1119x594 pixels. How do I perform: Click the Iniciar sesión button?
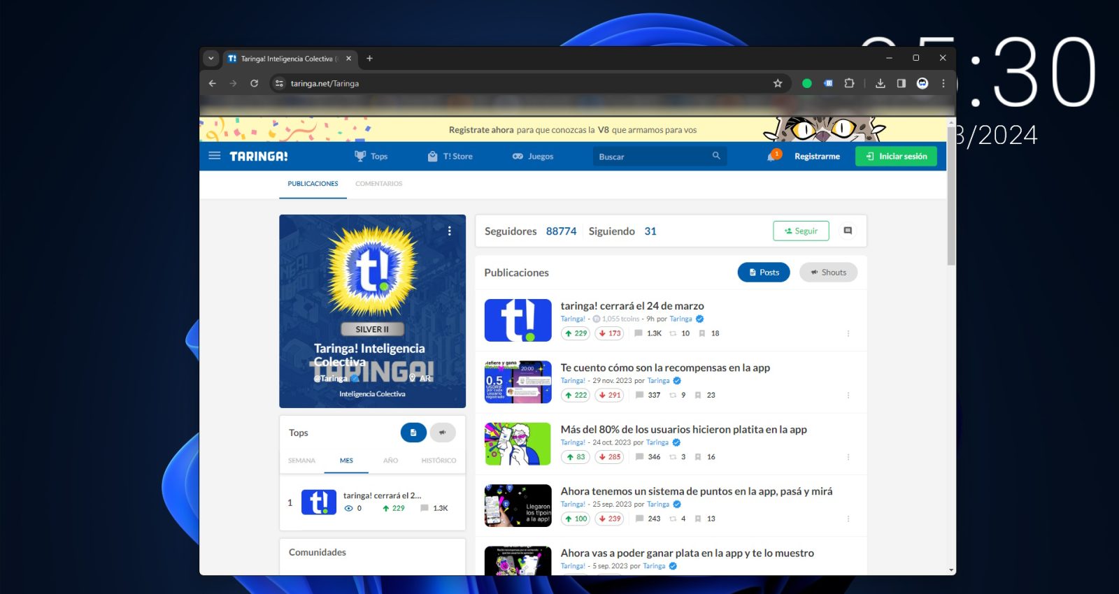(x=896, y=156)
